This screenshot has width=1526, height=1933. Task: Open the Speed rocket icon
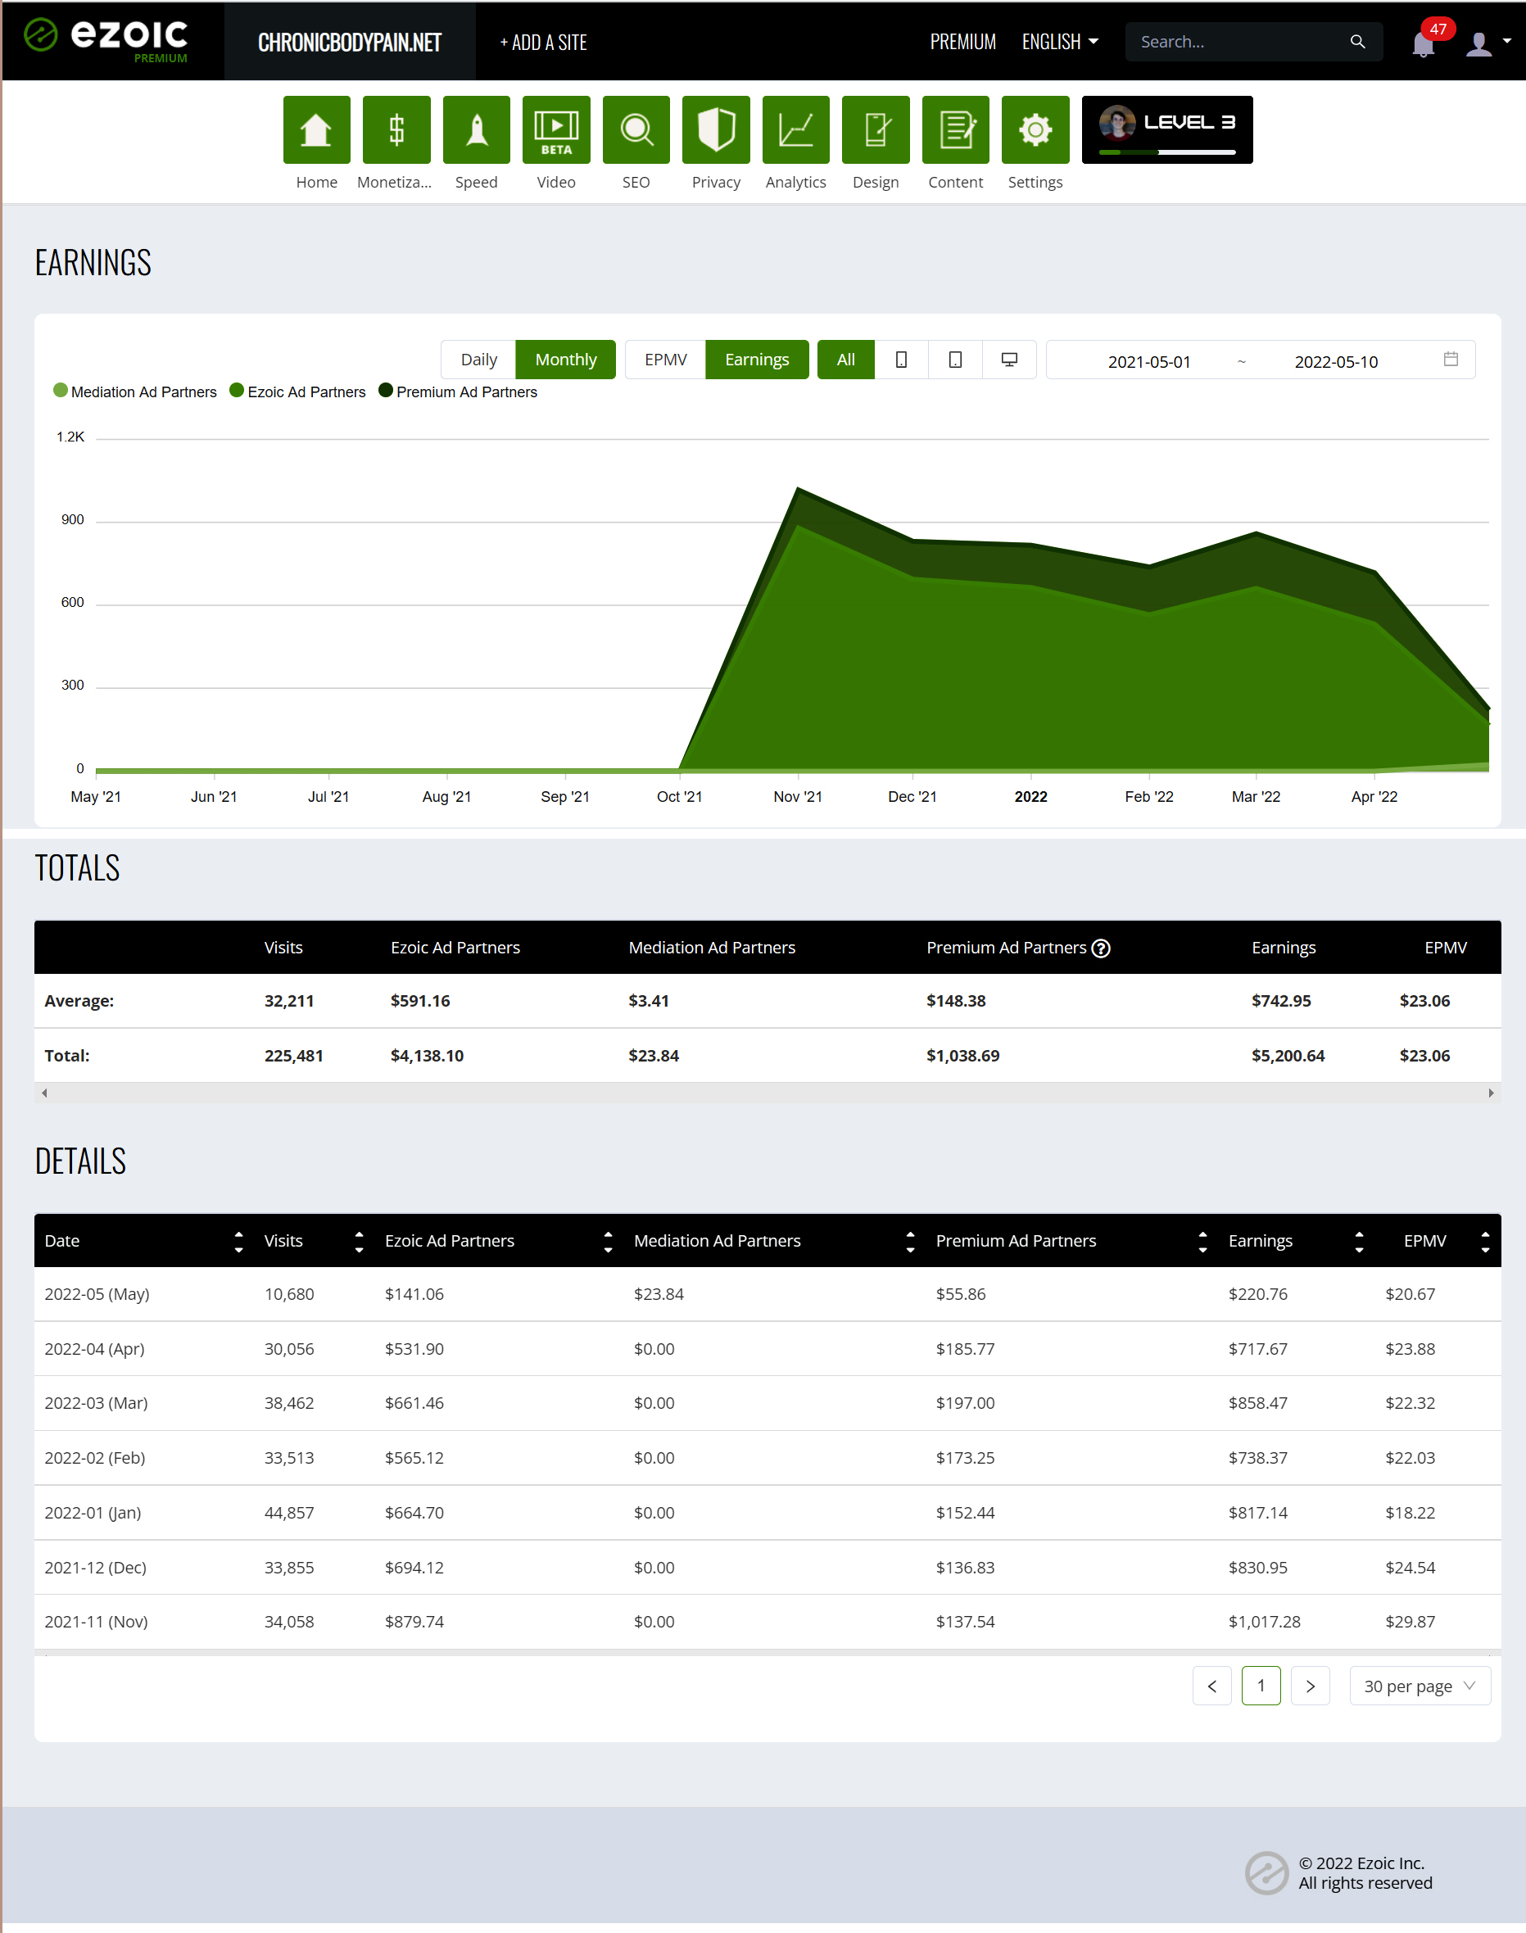(476, 130)
